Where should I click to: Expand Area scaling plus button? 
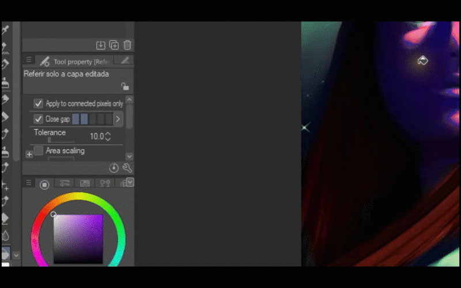(29, 154)
